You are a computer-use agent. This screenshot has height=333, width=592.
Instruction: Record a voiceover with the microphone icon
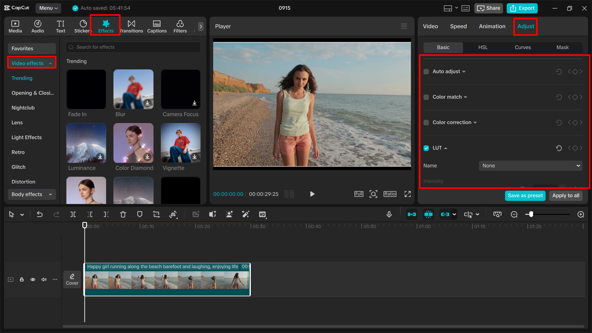tap(389, 214)
